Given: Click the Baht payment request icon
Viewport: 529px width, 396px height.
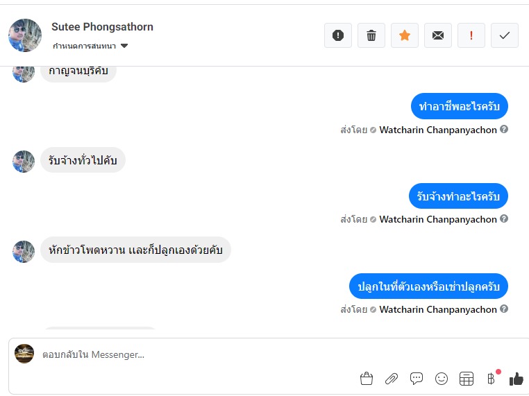Looking at the screenshot, I should [492, 379].
